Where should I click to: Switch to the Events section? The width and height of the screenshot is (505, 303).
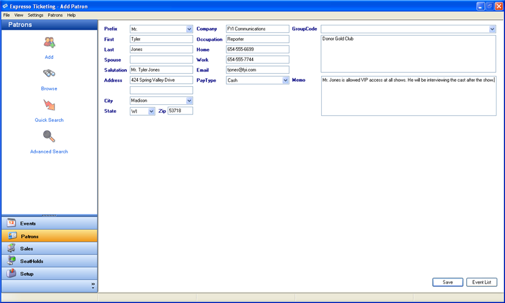[x=50, y=223]
